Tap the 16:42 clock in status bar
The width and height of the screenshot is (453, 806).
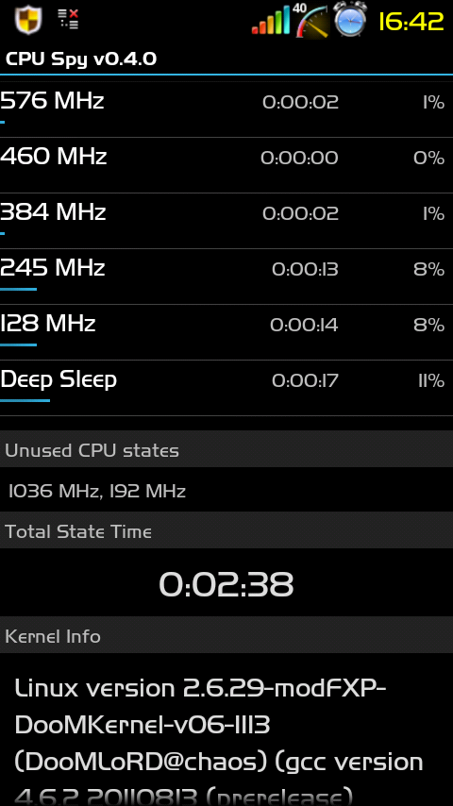coord(411,22)
